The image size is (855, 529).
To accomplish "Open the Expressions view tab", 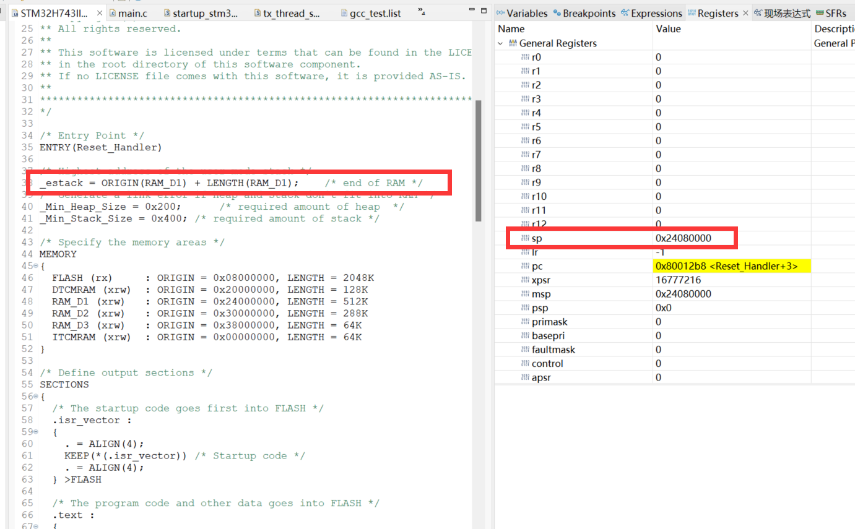I will tap(651, 13).
